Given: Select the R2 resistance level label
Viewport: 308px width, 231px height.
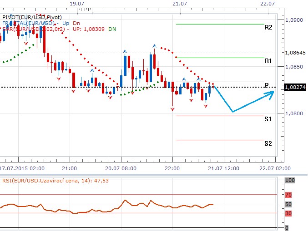Looking at the screenshot, I should [268, 27].
